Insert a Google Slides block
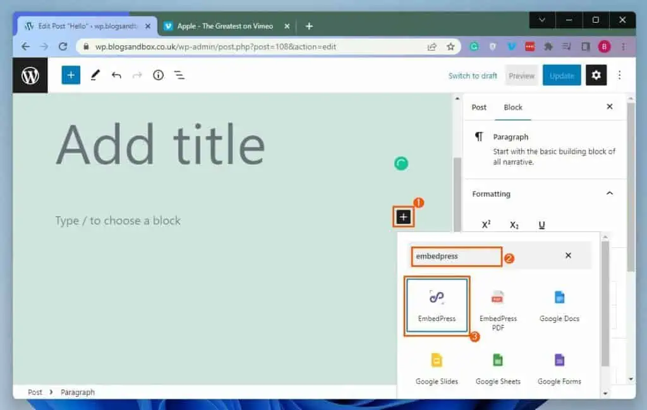647x410 pixels. coord(436,368)
